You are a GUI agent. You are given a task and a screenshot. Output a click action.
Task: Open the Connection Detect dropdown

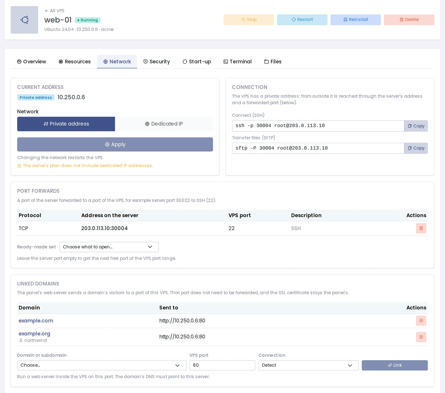[308, 365]
